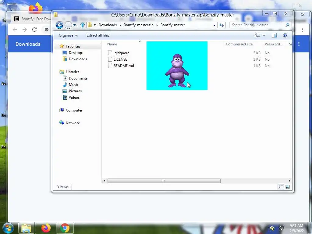312x234 pixels.
Task: Click the taskbar clock
Action: 296,228
